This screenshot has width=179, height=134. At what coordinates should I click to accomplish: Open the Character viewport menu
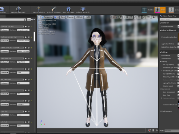tap(70, 17)
